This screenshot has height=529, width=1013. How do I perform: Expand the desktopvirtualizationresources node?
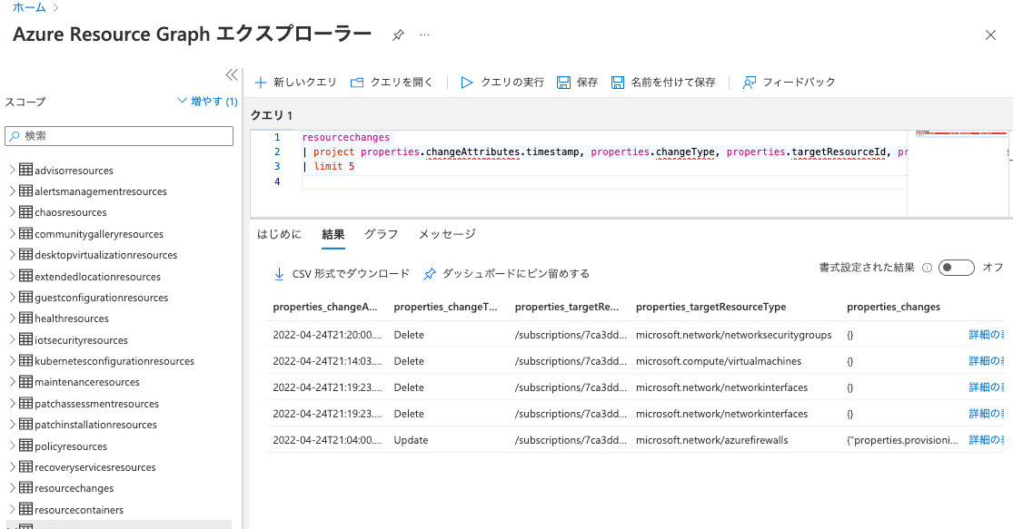point(13,255)
